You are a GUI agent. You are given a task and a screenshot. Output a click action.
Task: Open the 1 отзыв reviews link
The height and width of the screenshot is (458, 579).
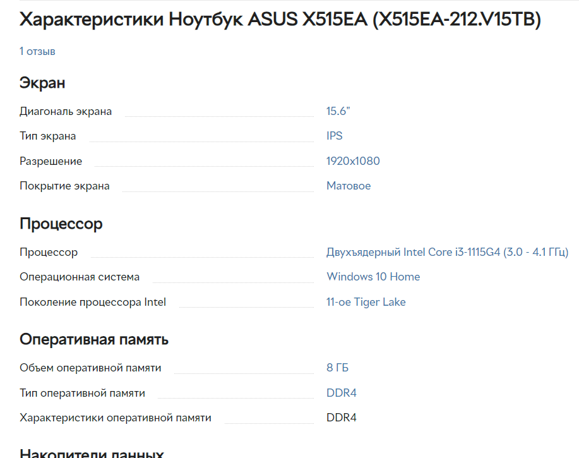(37, 51)
